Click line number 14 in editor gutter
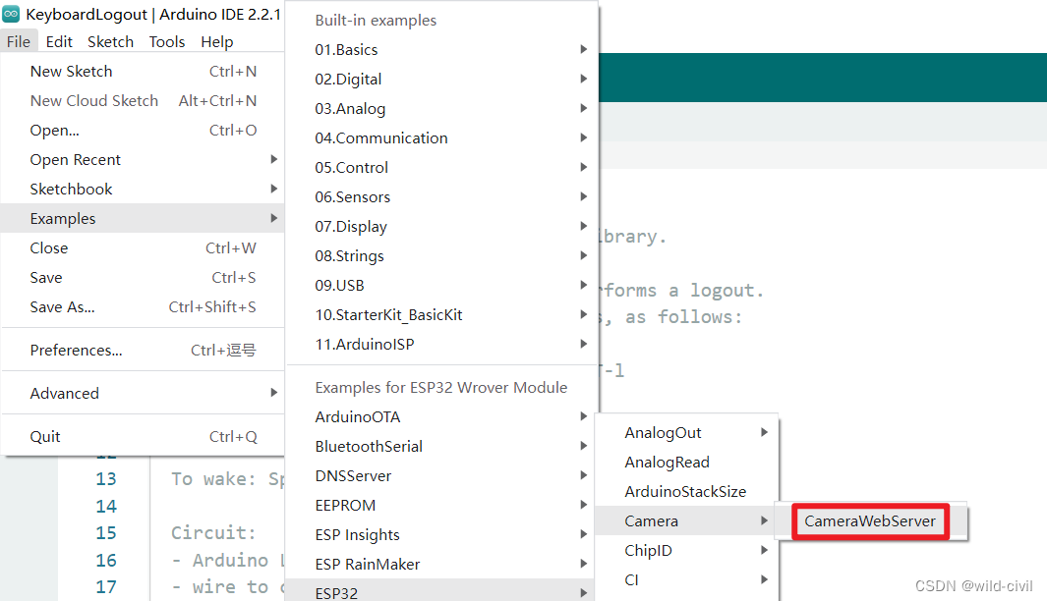The width and height of the screenshot is (1047, 601). [105, 507]
